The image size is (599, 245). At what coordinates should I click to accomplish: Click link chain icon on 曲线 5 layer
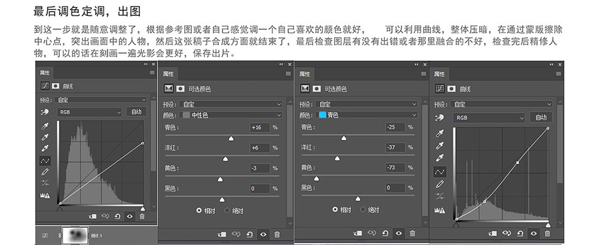pos(60,236)
